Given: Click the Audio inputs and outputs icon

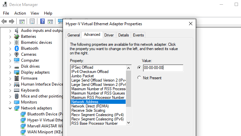Looking at the screenshot, I should tap(17, 31).
